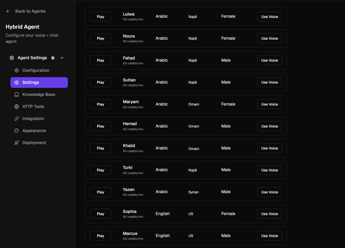This screenshot has width=345, height=248.
Task: Click the Back to Agents link
Action: pos(30,11)
